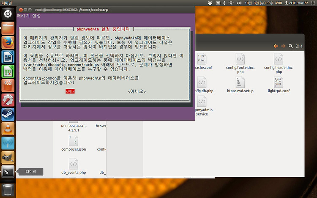
Task: Select the <예> Yes button in dialog
Action: coord(70,91)
